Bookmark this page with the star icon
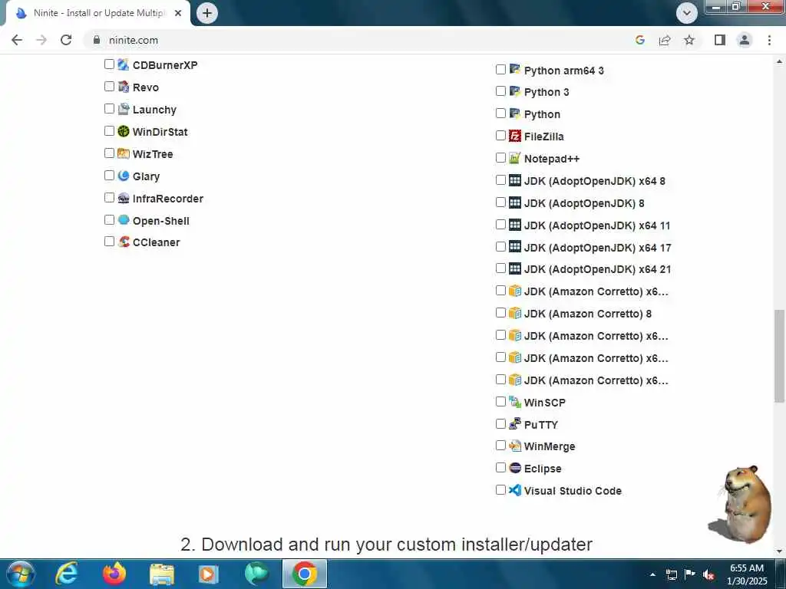Image resolution: width=786 pixels, height=589 pixels. pos(689,40)
